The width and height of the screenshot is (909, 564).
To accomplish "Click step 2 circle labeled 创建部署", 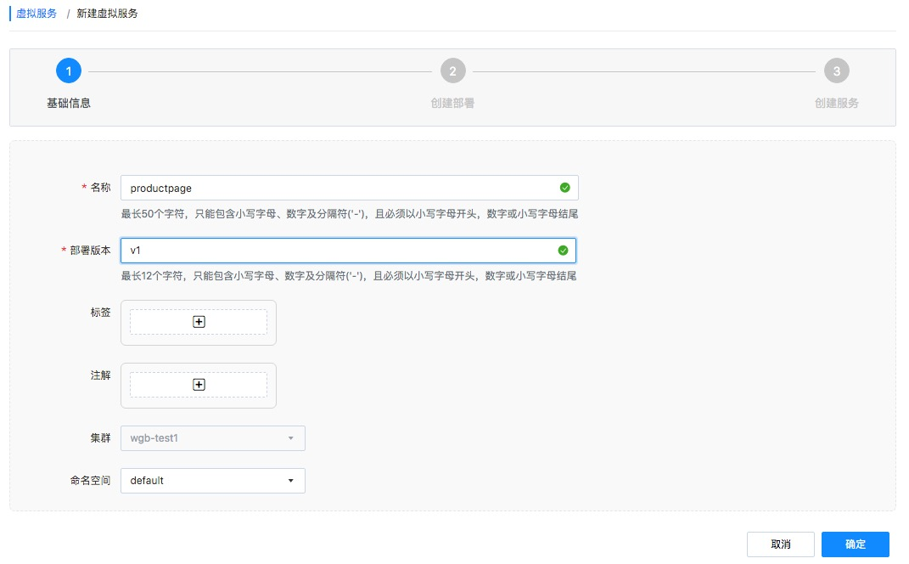I will [x=452, y=70].
